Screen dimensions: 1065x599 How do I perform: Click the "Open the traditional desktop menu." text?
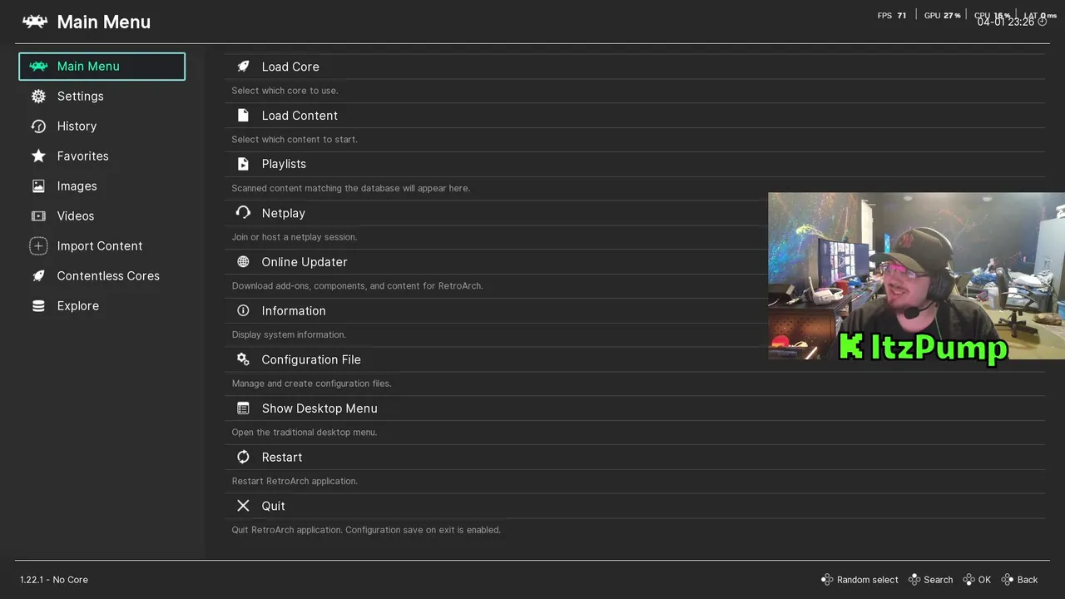click(305, 433)
